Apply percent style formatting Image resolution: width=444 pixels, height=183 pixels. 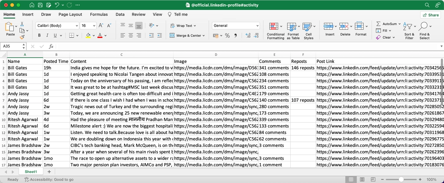pos(227,36)
